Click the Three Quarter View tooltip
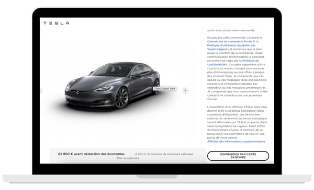The width and height of the screenshot is (314, 190). coord(165,89)
